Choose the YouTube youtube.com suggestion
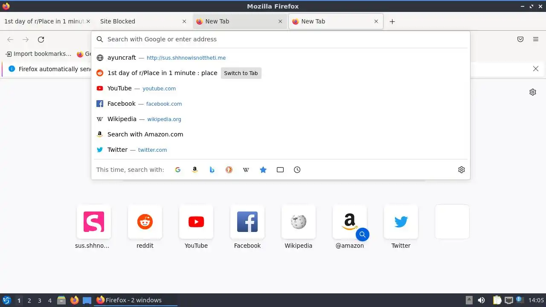 [281, 88]
